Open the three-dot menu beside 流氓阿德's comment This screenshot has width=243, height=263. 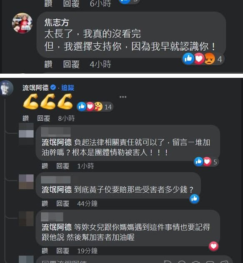pyautogui.click(x=123, y=97)
